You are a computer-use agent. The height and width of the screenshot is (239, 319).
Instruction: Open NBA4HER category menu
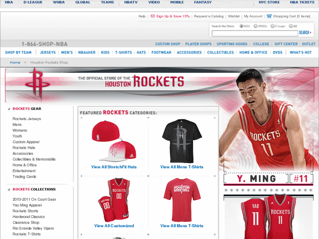87,53
